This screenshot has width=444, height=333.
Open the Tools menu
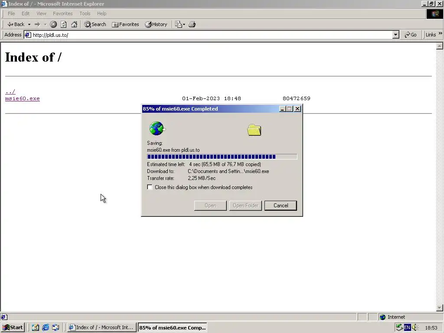pos(85,13)
